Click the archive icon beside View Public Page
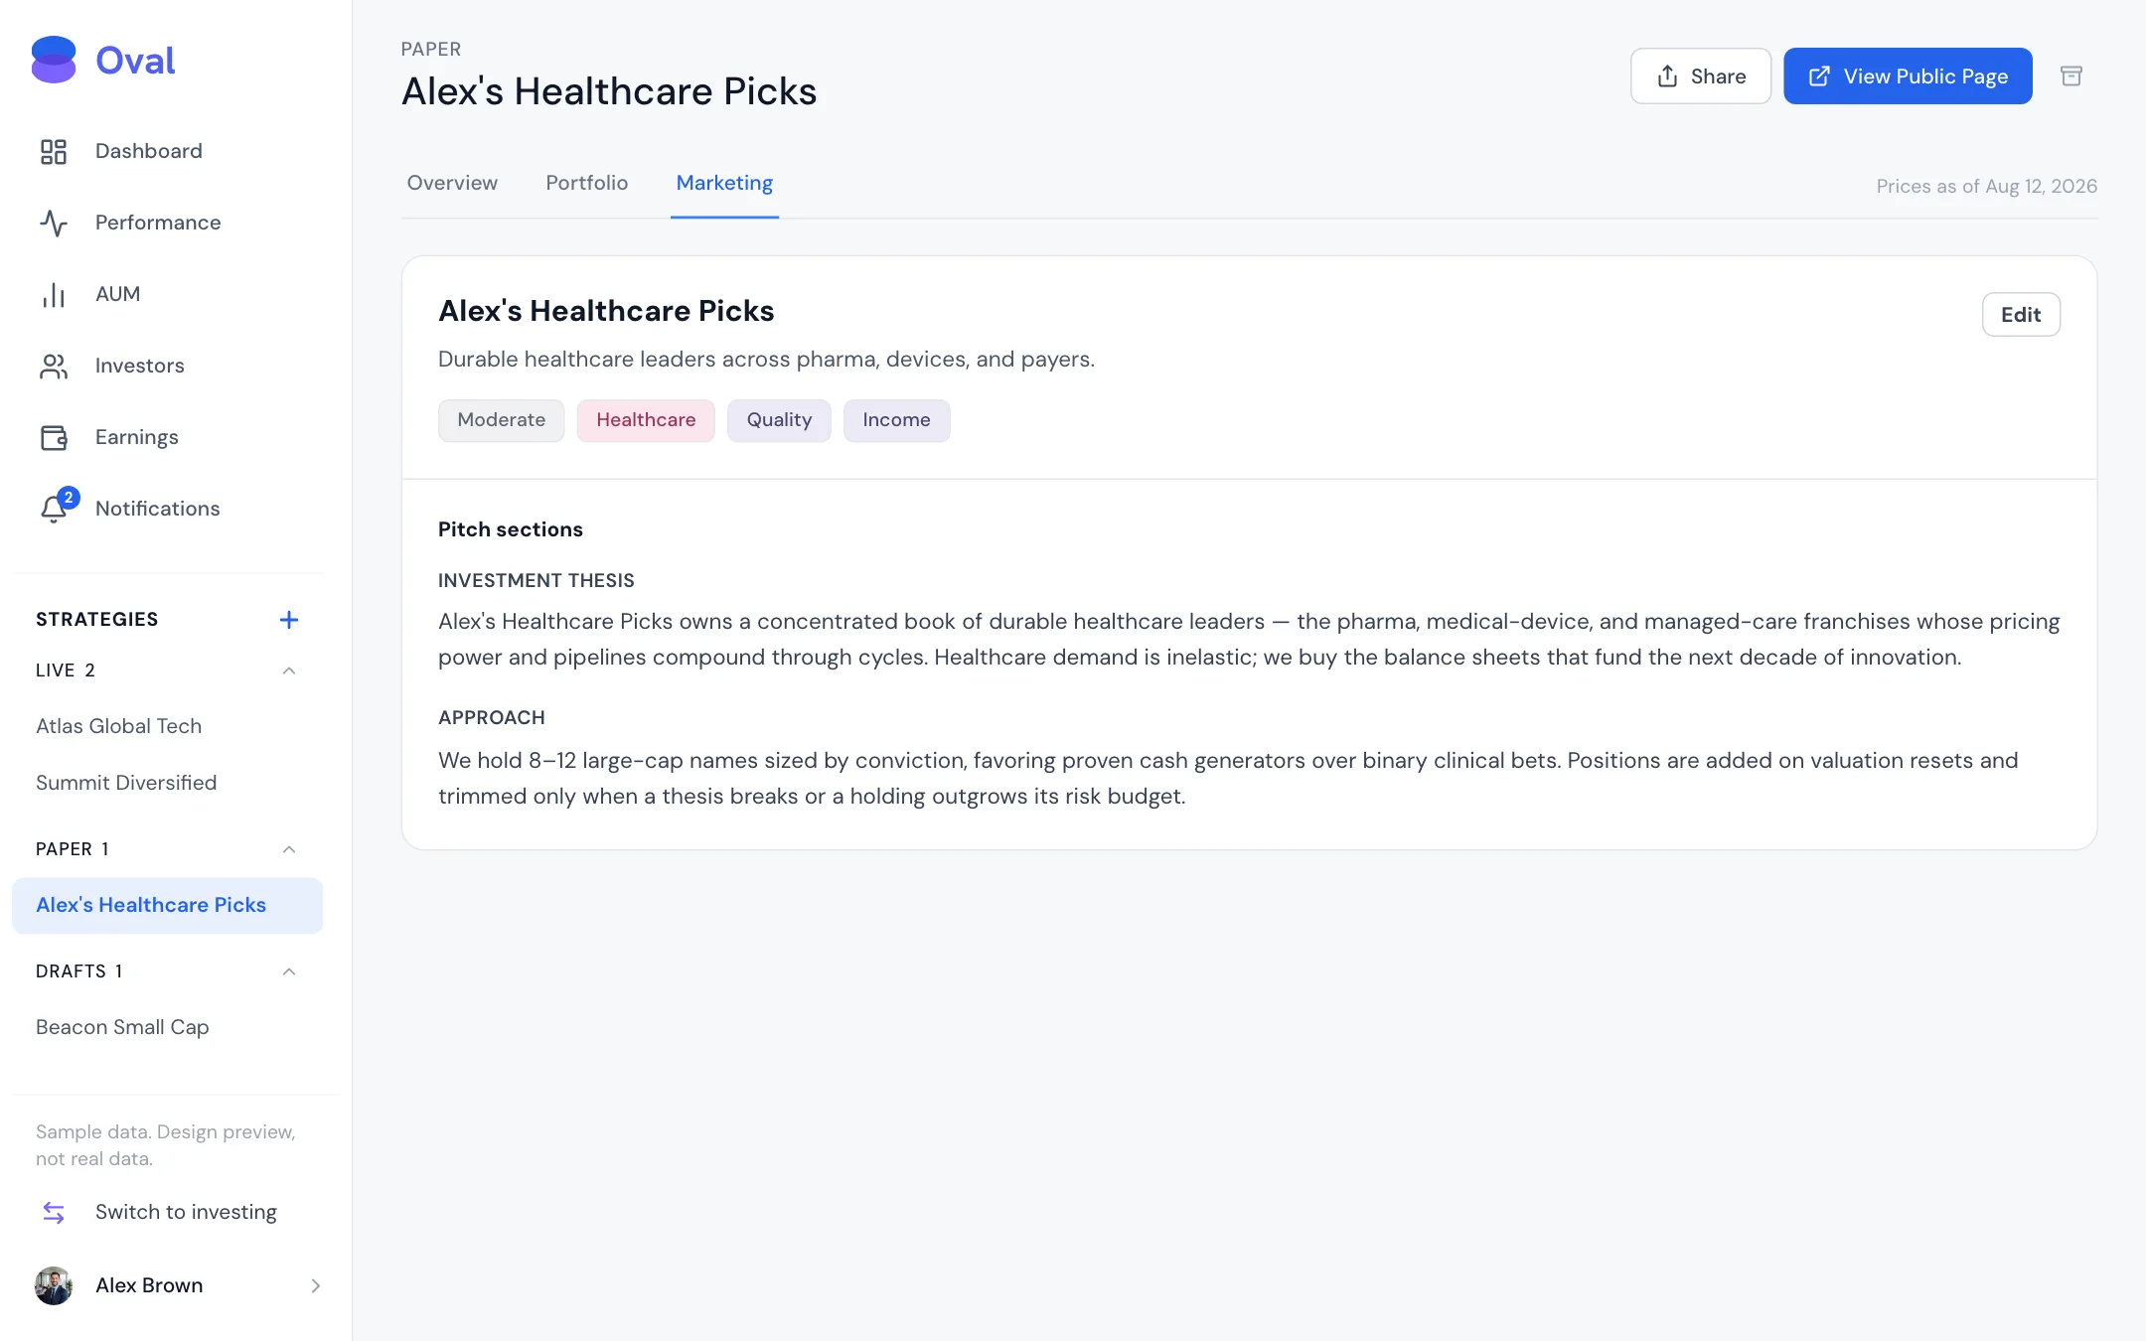The height and width of the screenshot is (1341, 2146). (x=2070, y=76)
